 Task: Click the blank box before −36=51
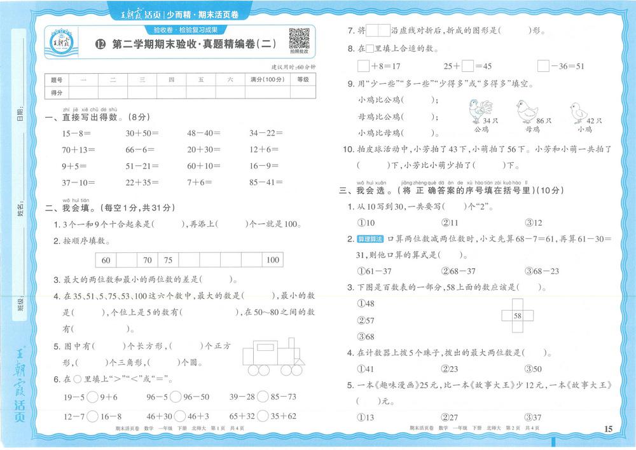pyautogui.click(x=543, y=65)
